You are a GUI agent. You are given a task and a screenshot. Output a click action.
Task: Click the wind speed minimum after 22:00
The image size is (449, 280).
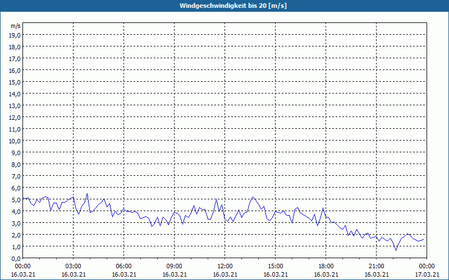pyautogui.click(x=396, y=250)
